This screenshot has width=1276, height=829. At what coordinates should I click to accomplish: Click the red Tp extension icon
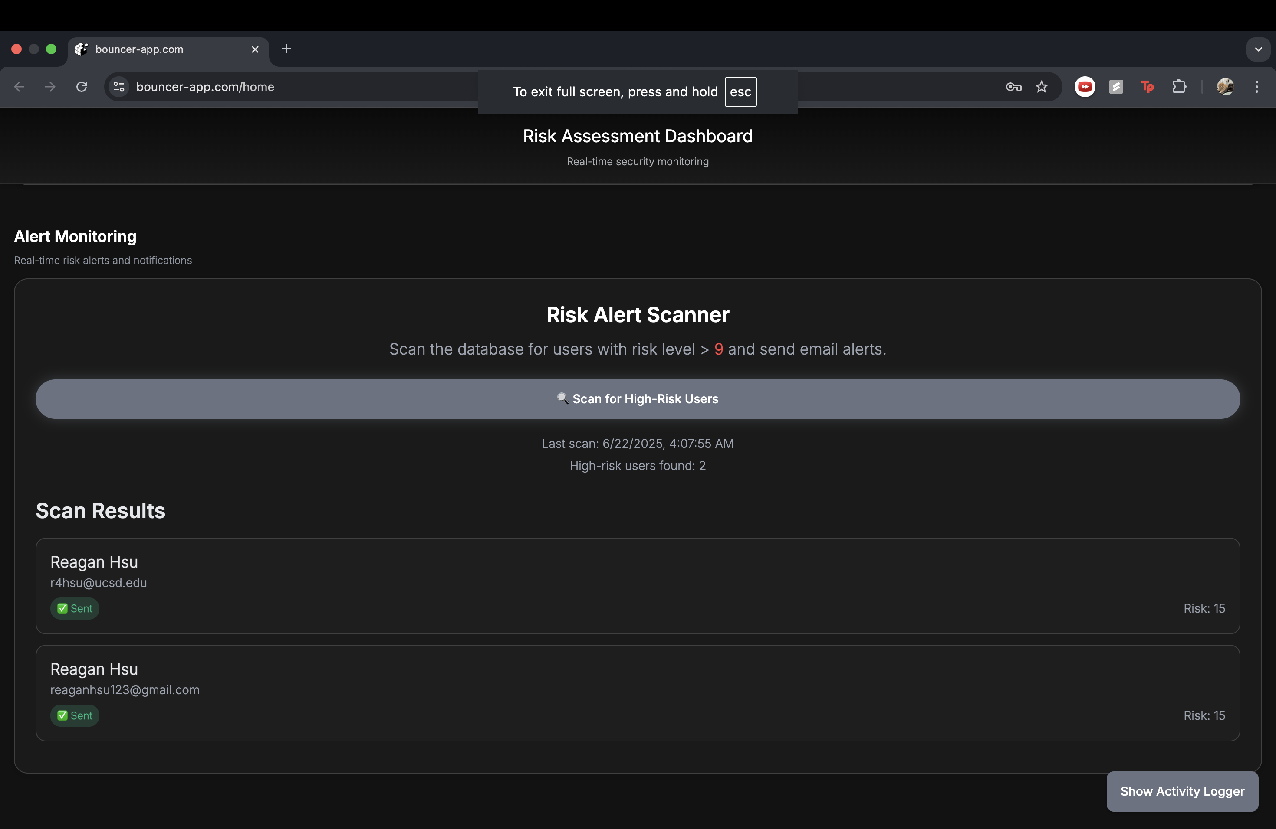coord(1148,87)
